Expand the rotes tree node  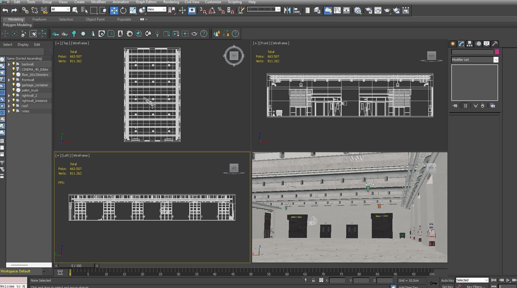(9, 111)
